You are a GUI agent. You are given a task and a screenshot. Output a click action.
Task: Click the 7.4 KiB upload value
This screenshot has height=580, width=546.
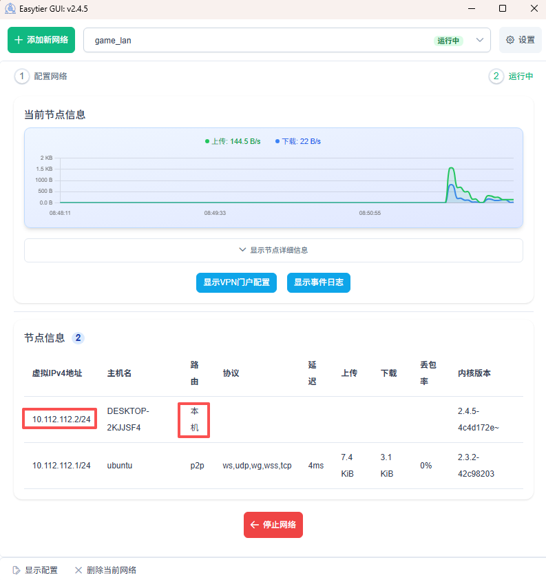click(x=347, y=466)
